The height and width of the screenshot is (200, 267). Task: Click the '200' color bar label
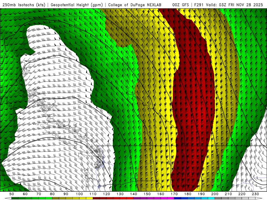[x=215, y=194]
